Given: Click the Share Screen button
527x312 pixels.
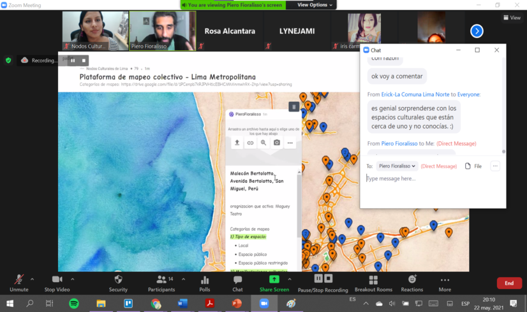Looking at the screenshot, I should click(x=274, y=282).
